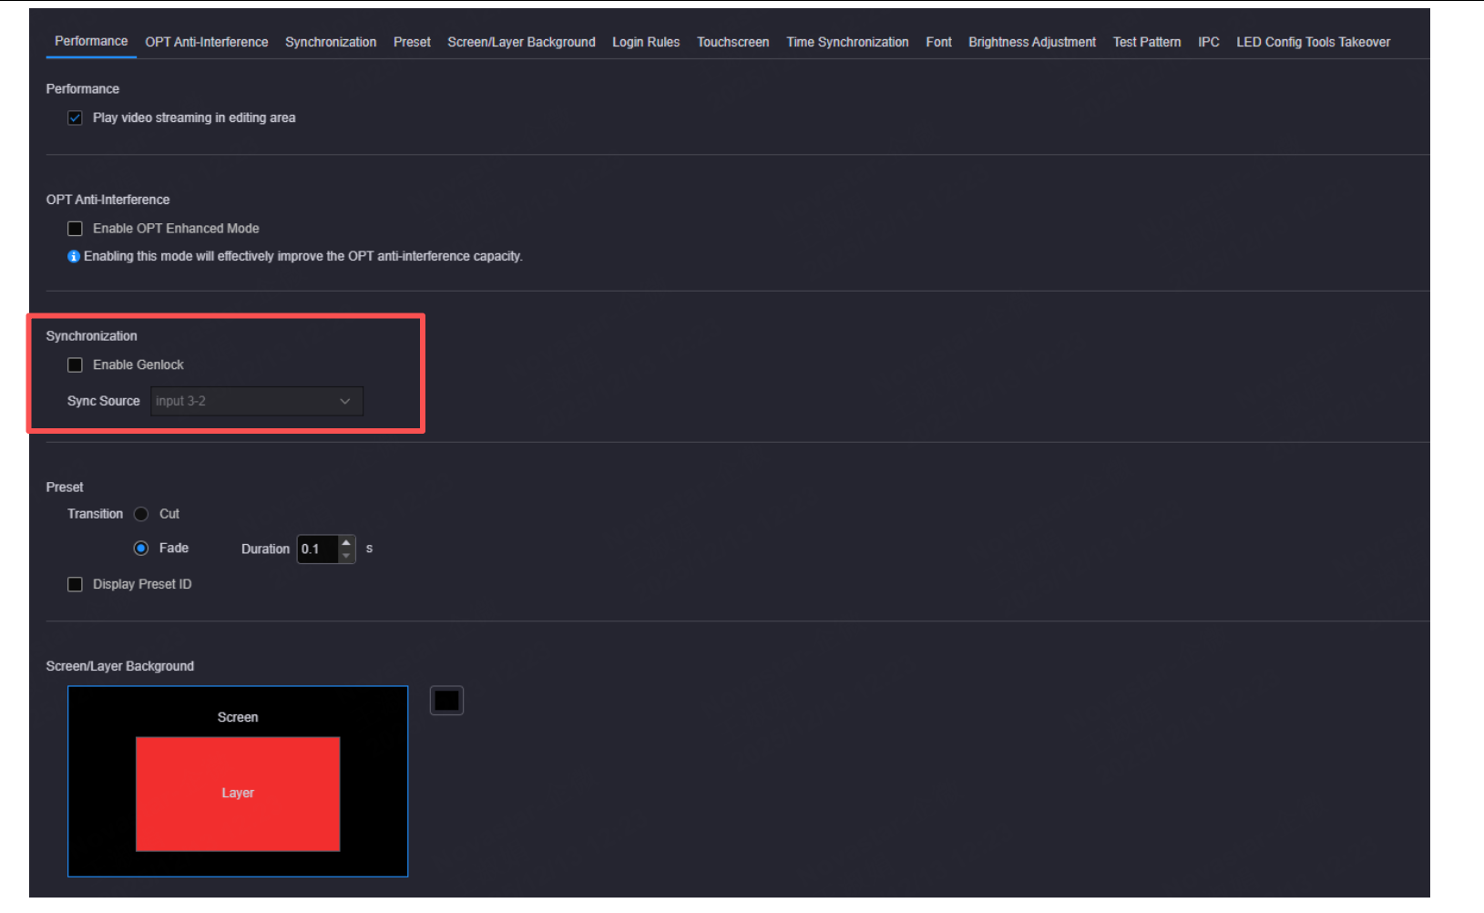Select the Fade transition radio button
This screenshot has height=913, width=1484.
click(141, 548)
